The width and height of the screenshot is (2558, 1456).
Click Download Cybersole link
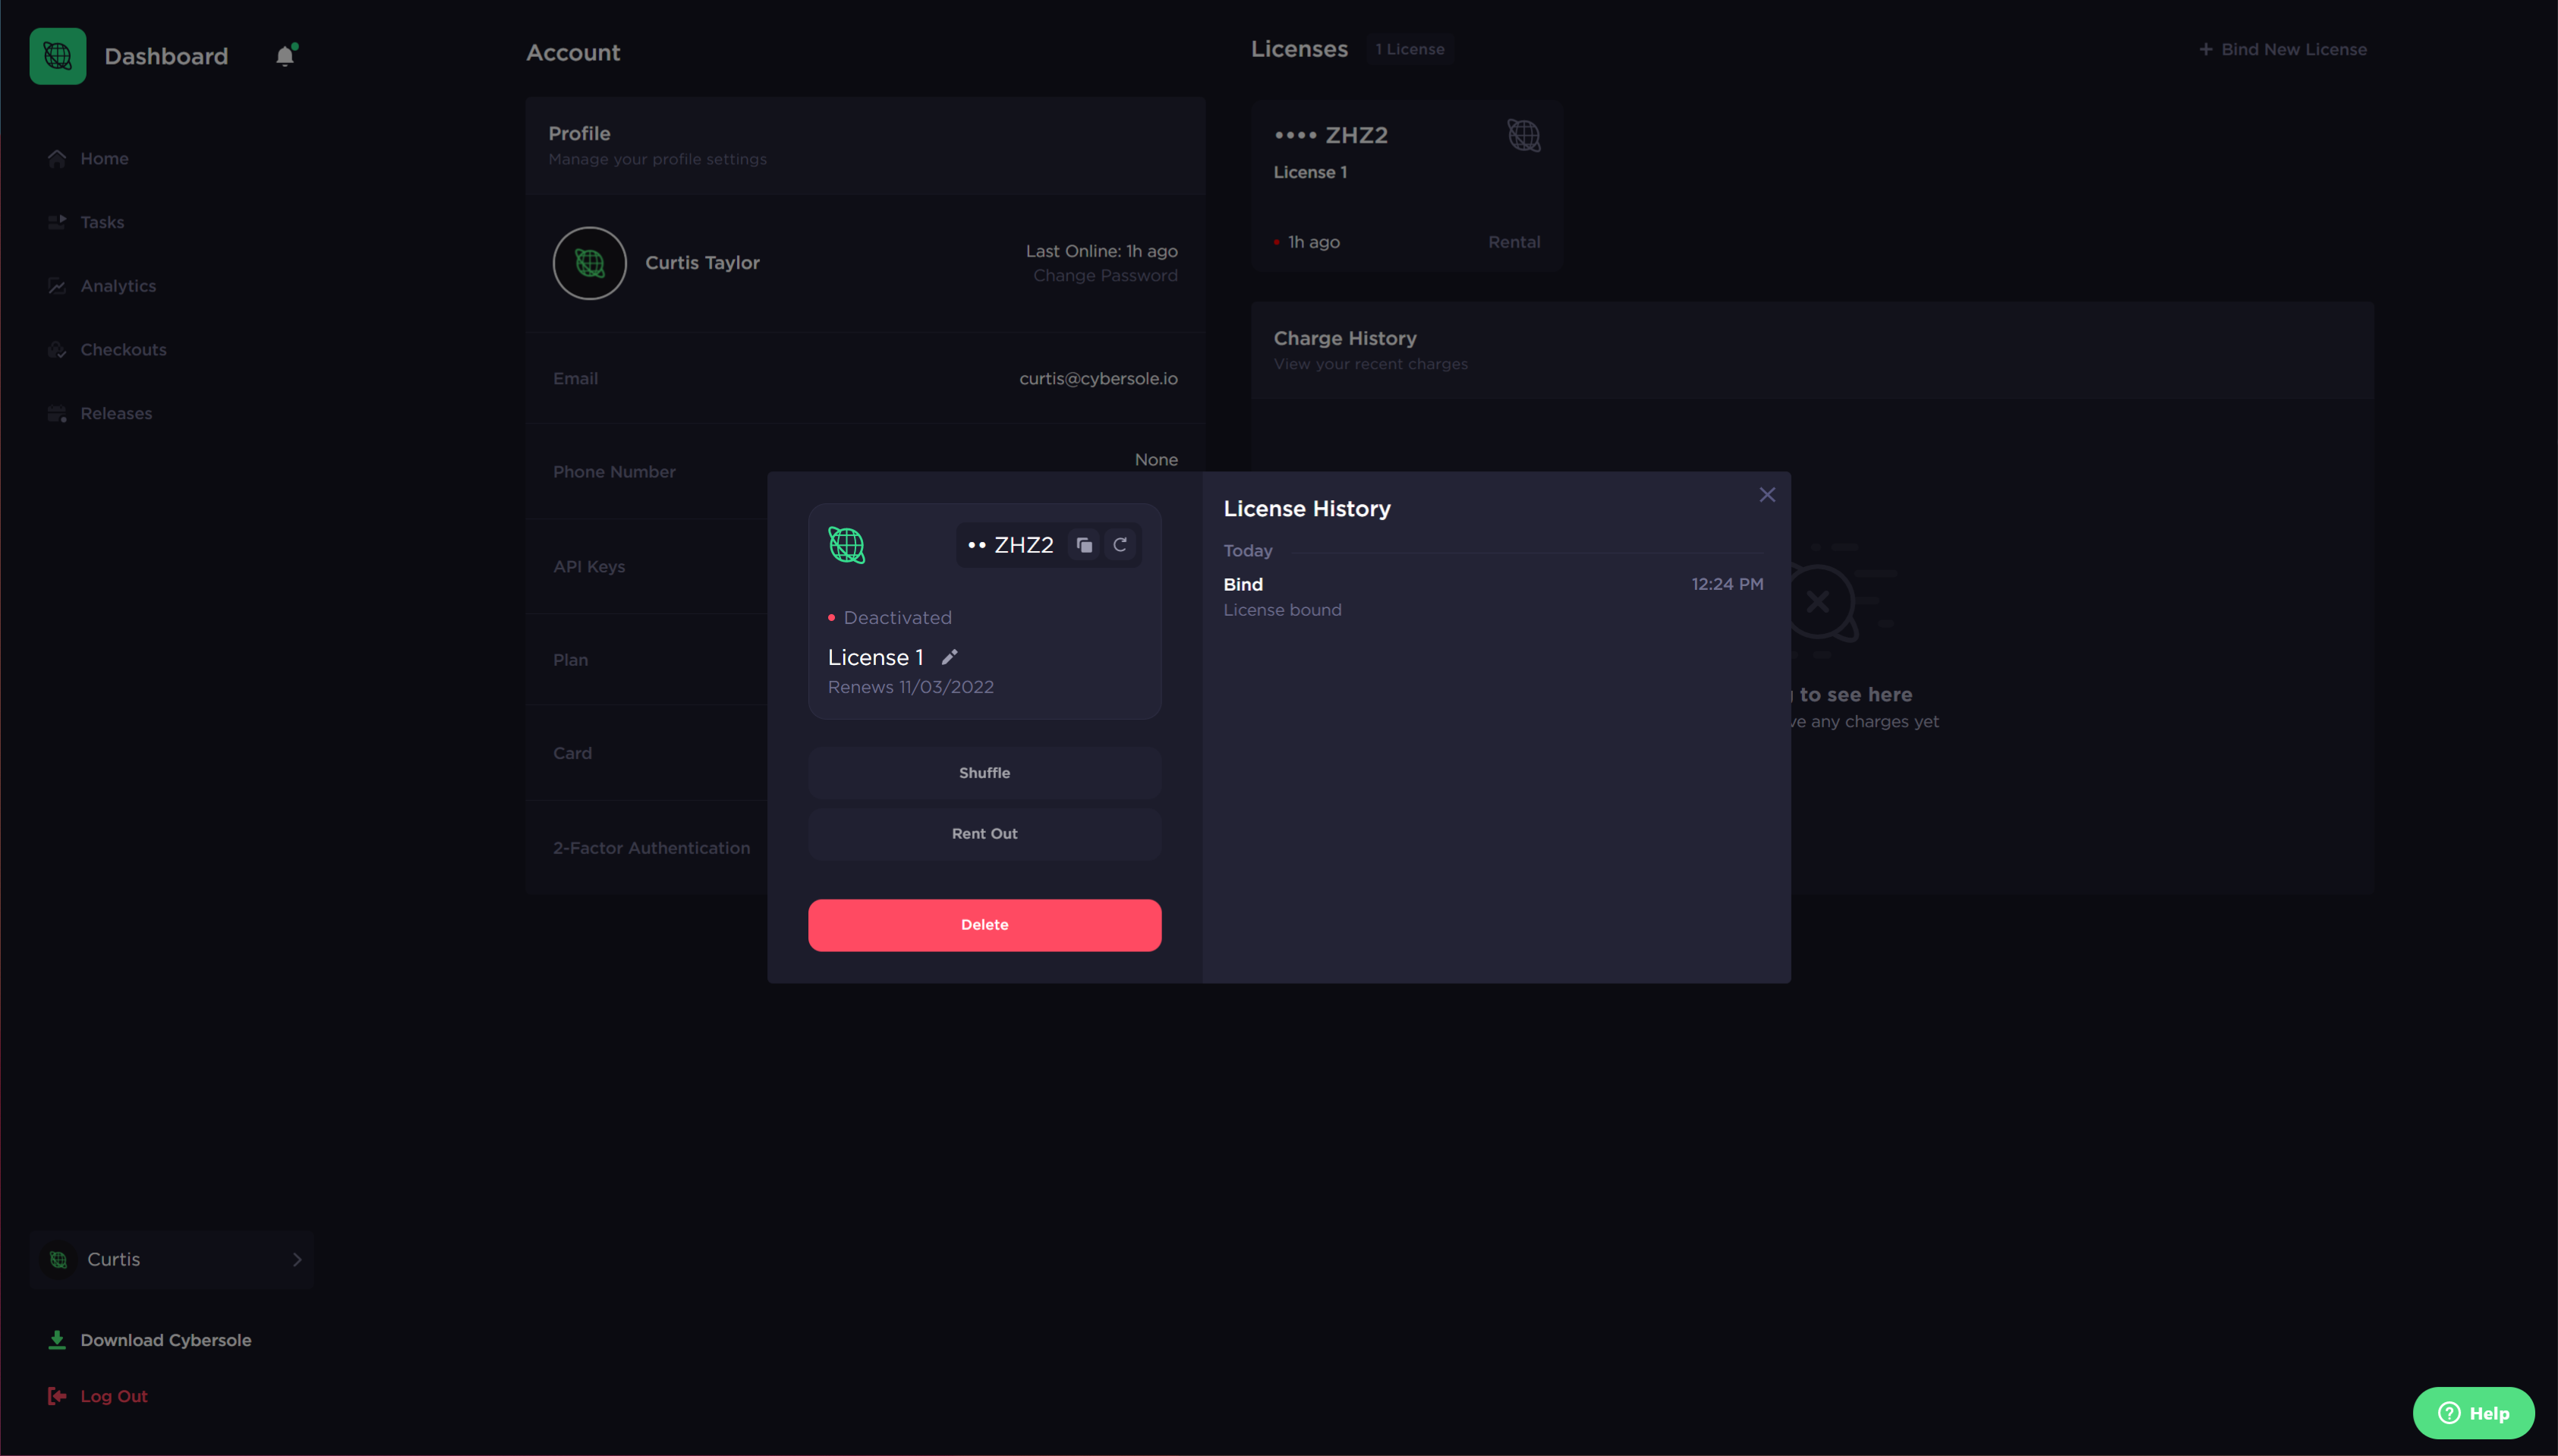click(166, 1340)
